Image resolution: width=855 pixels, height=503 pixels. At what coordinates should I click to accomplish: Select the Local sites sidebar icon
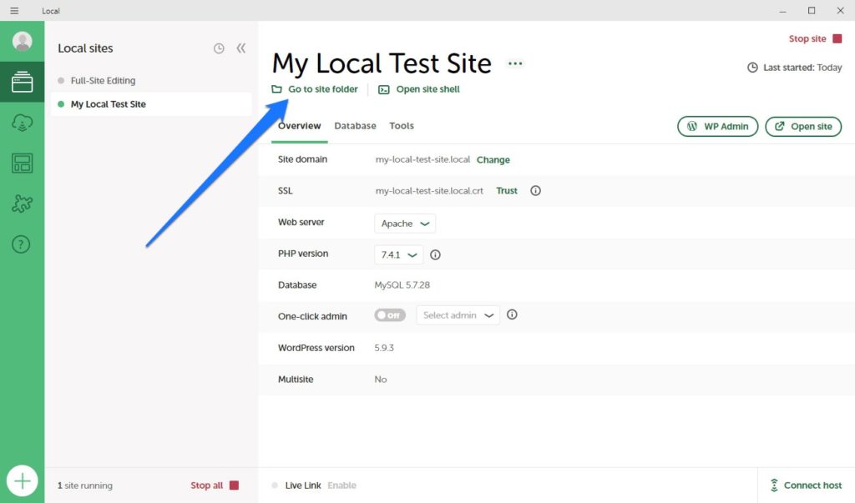pyautogui.click(x=23, y=82)
